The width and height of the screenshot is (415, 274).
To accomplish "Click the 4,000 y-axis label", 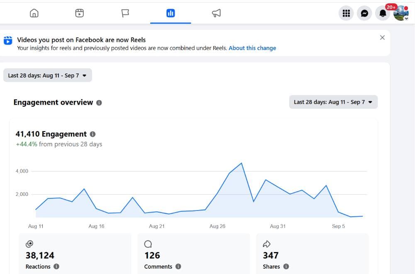I will pos(22,171).
